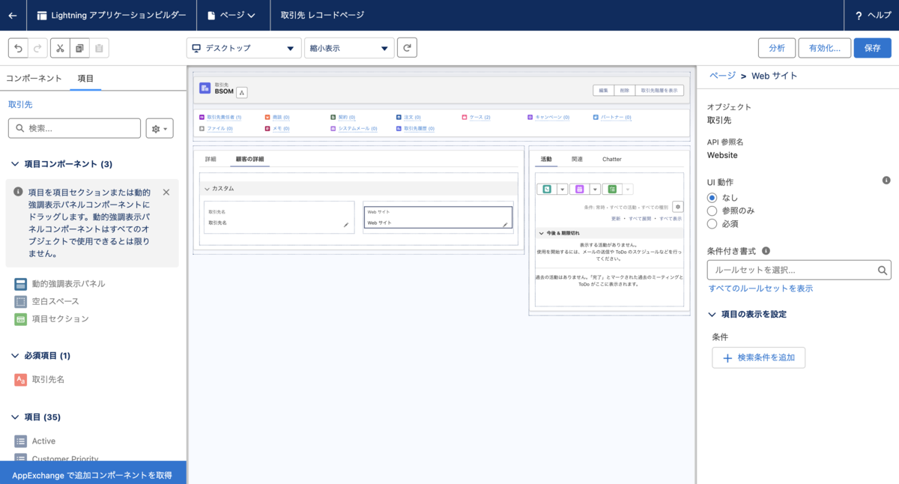The height and width of the screenshot is (484, 899).
Task: Open the dropdown arrow beside the event icon
Action: click(595, 190)
